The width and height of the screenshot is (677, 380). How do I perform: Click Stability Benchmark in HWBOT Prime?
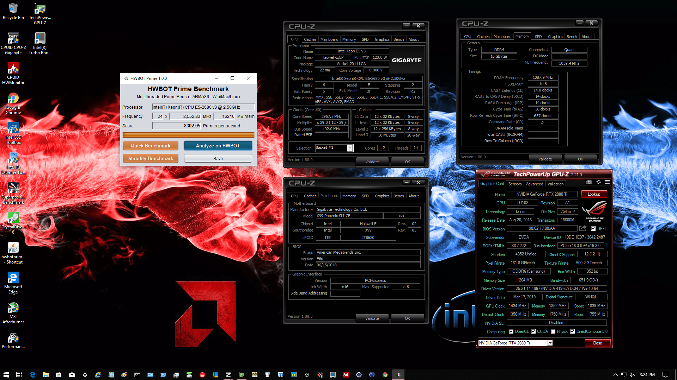tap(151, 158)
